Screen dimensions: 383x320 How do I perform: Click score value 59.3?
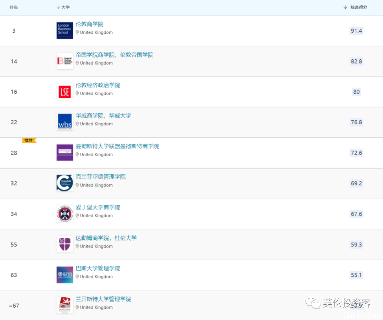tap(356, 245)
